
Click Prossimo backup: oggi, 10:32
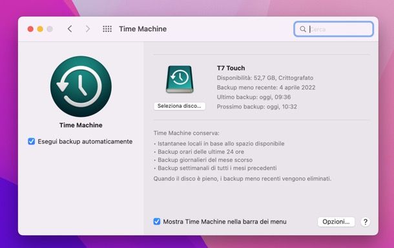click(257, 107)
